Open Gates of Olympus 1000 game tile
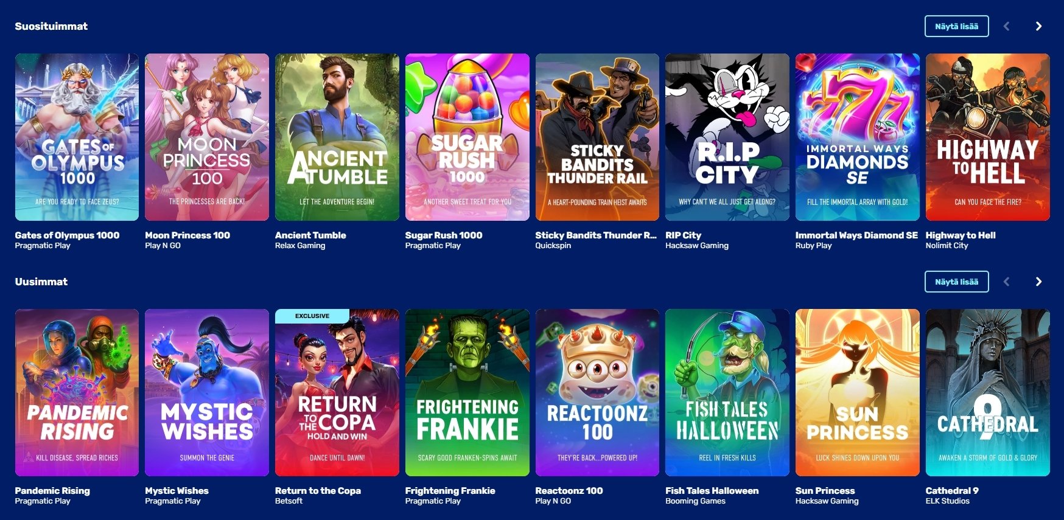The width and height of the screenshot is (1064, 520). click(x=77, y=137)
